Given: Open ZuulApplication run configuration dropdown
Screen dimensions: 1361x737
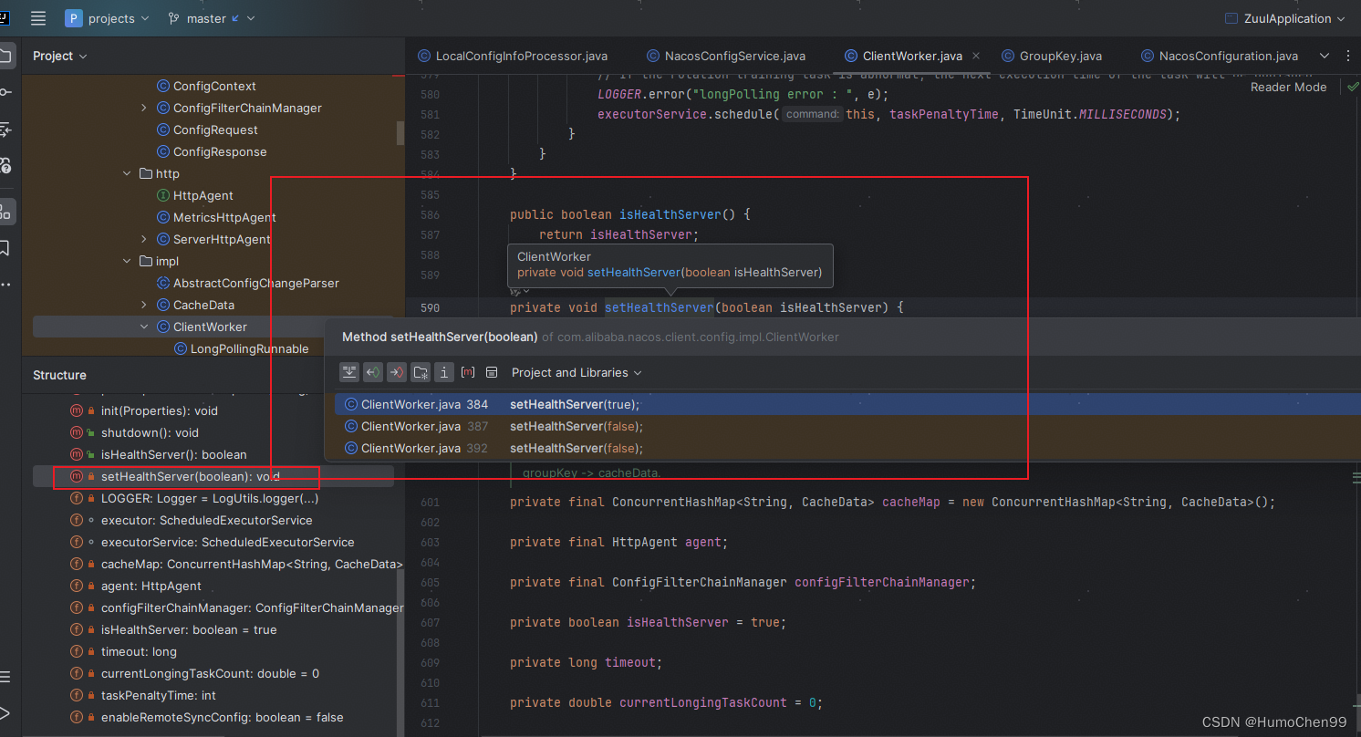Looking at the screenshot, I should pos(1285,18).
